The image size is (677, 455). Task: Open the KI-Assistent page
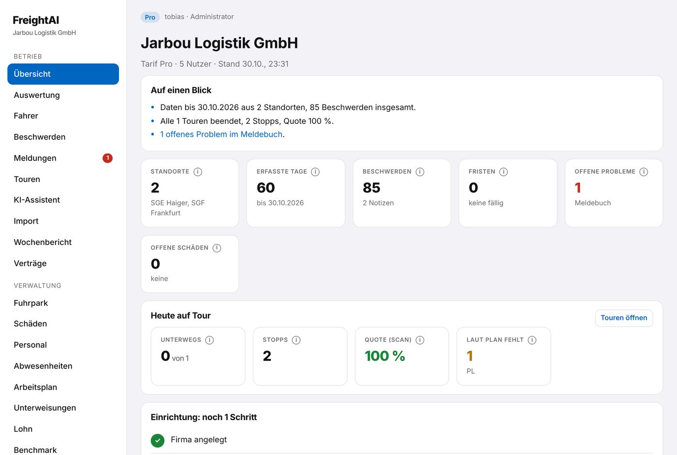point(63,200)
